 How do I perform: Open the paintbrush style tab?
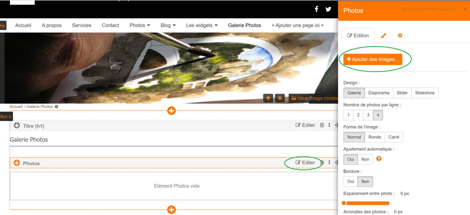point(384,36)
